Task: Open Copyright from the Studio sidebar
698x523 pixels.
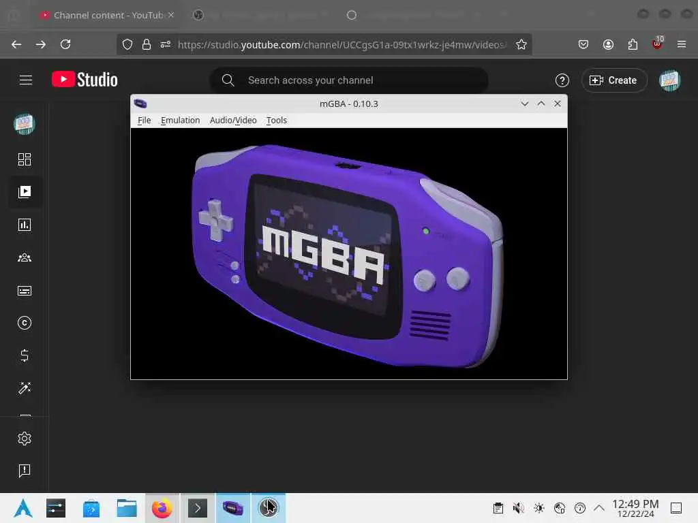Action: click(x=25, y=323)
